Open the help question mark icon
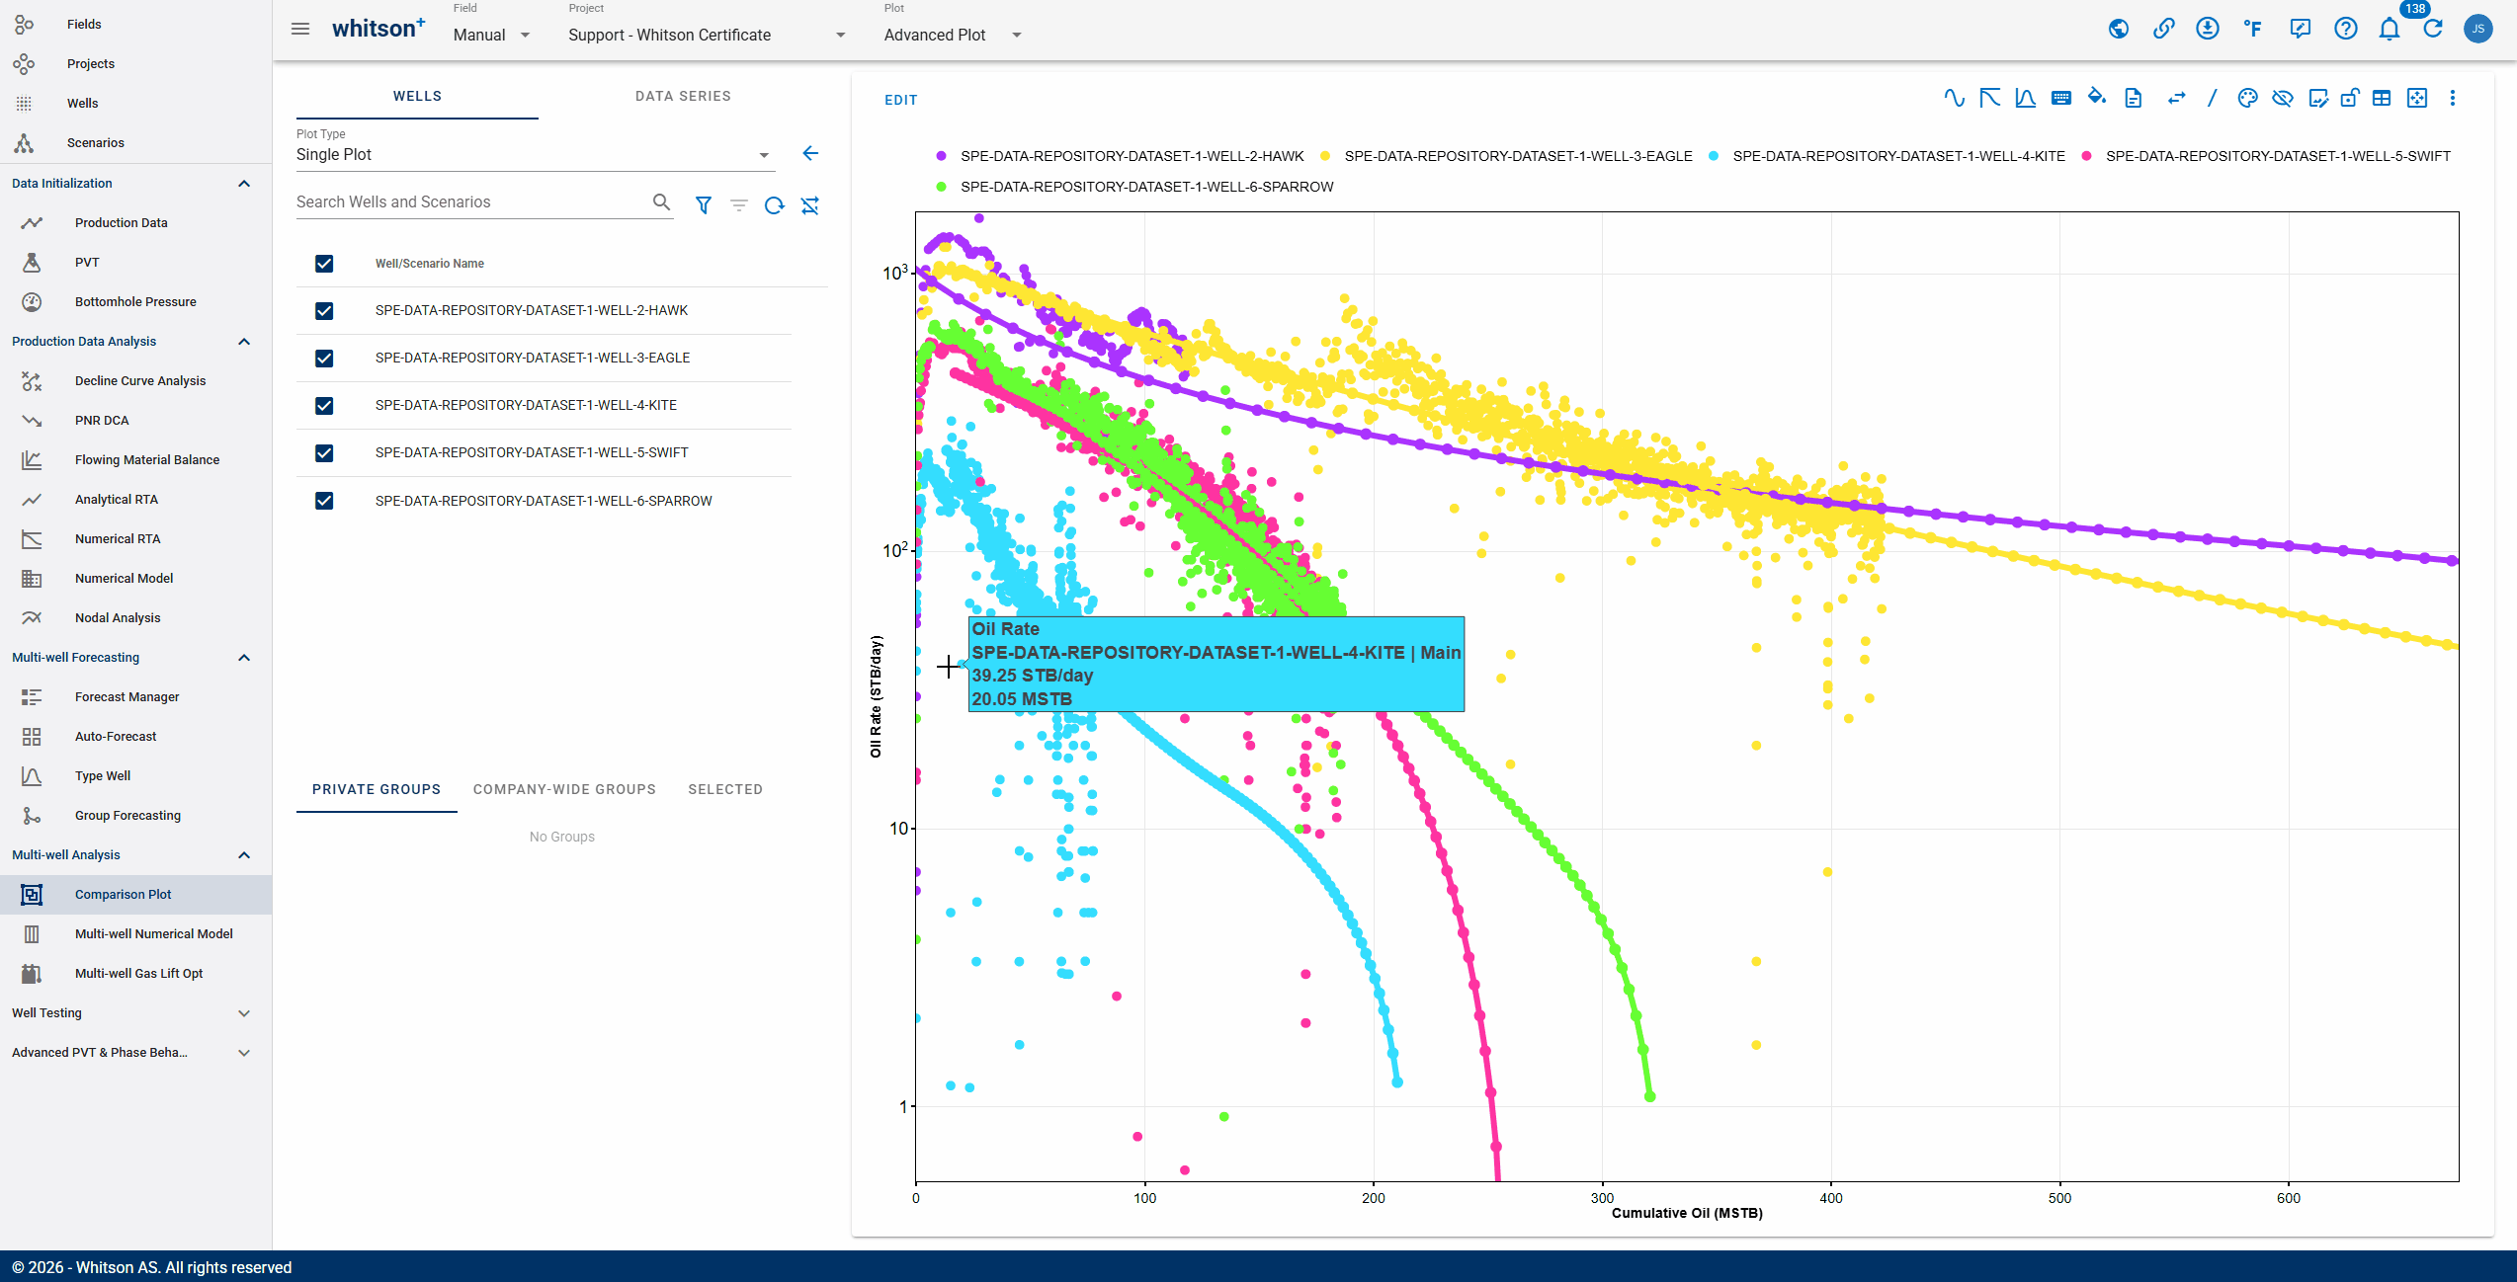Screen dimensions: 2517x1282 click(x=2346, y=29)
